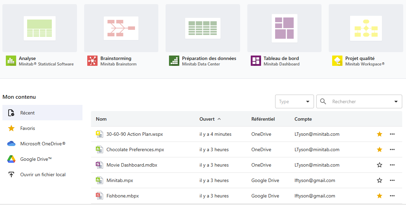The height and width of the screenshot is (205, 406).
Task: Toggle the favorite star for Minitab.mpx
Action: 380,180
